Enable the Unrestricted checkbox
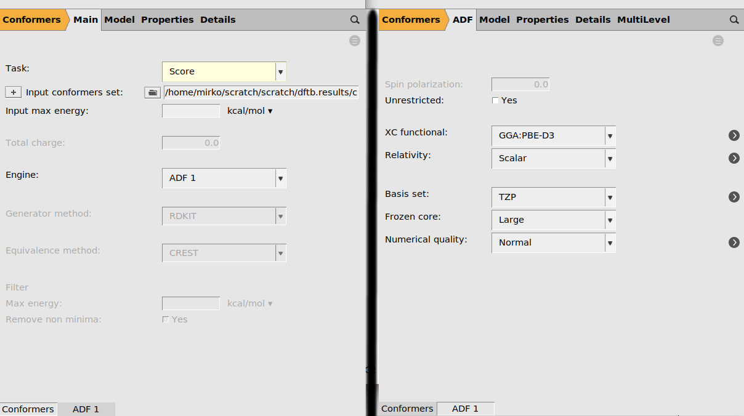The image size is (744, 416). [x=495, y=100]
